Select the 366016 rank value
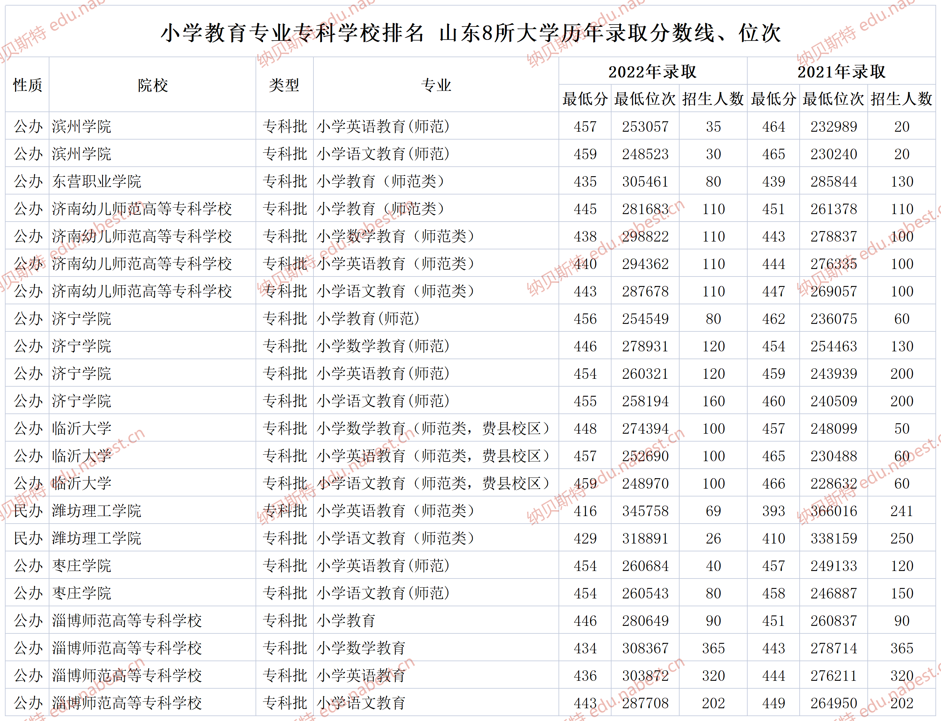This screenshot has height=721, width=941. [834, 511]
